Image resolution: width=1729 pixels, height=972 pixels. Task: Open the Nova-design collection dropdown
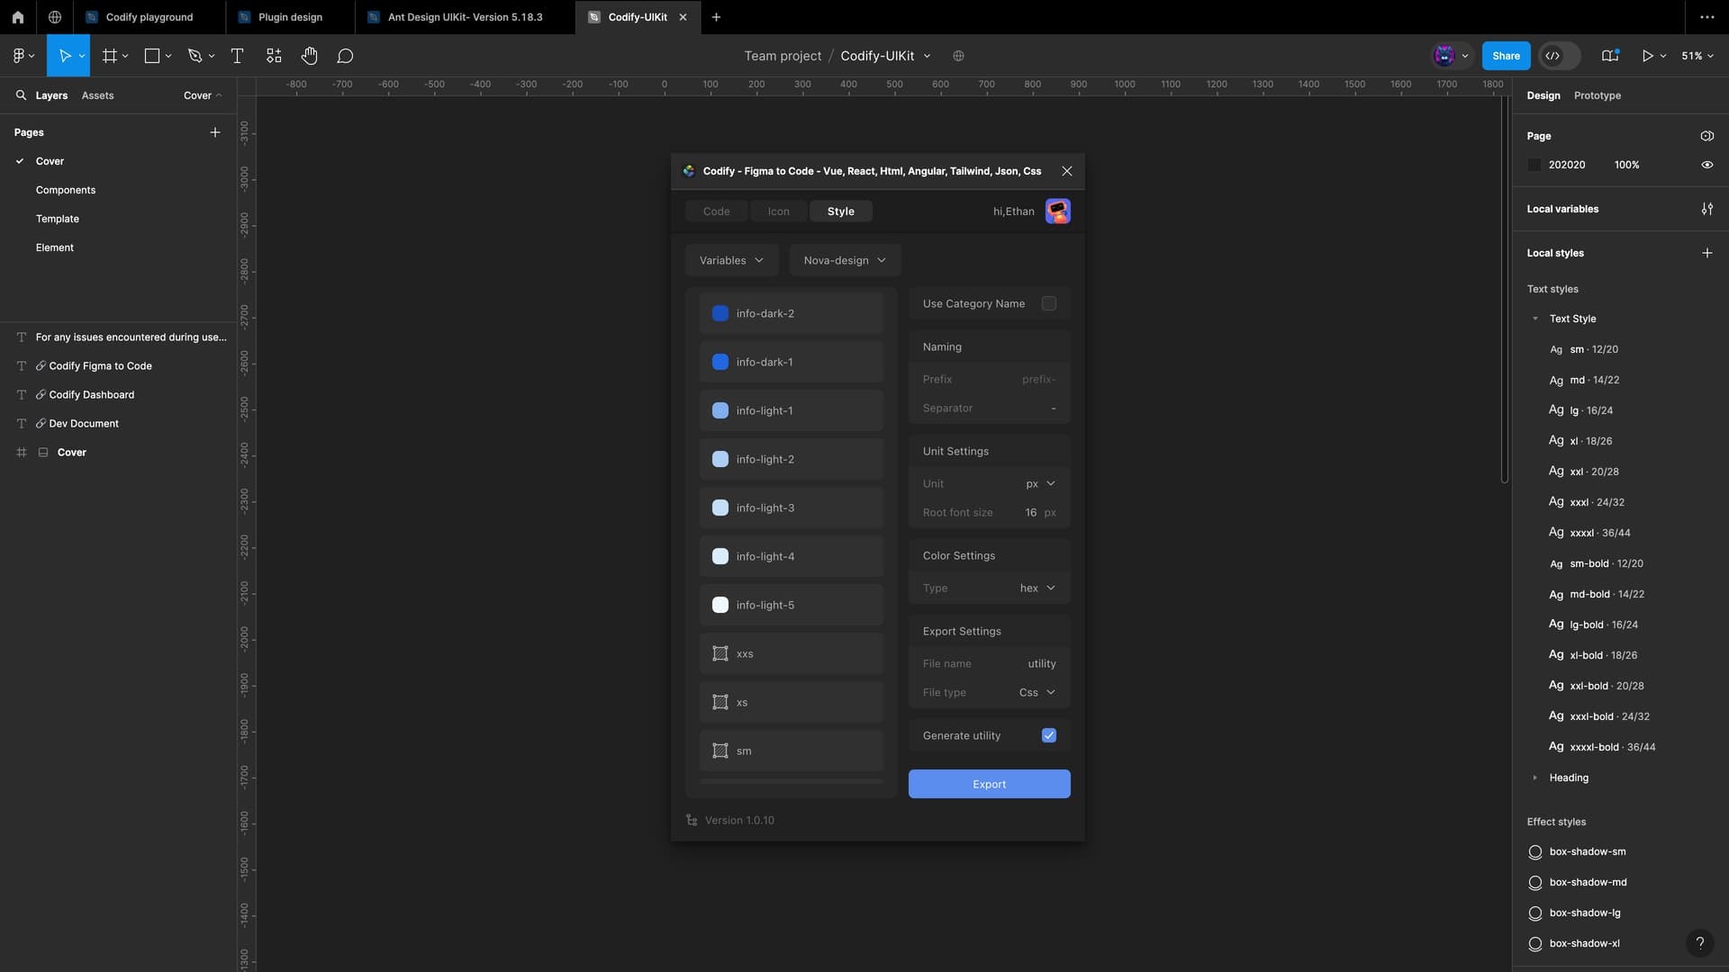tap(843, 258)
